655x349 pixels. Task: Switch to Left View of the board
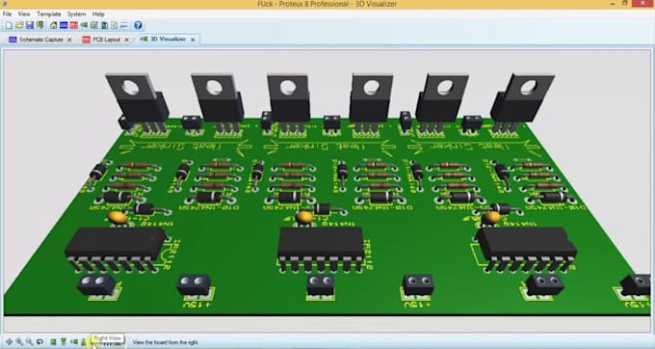click(x=74, y=342)
